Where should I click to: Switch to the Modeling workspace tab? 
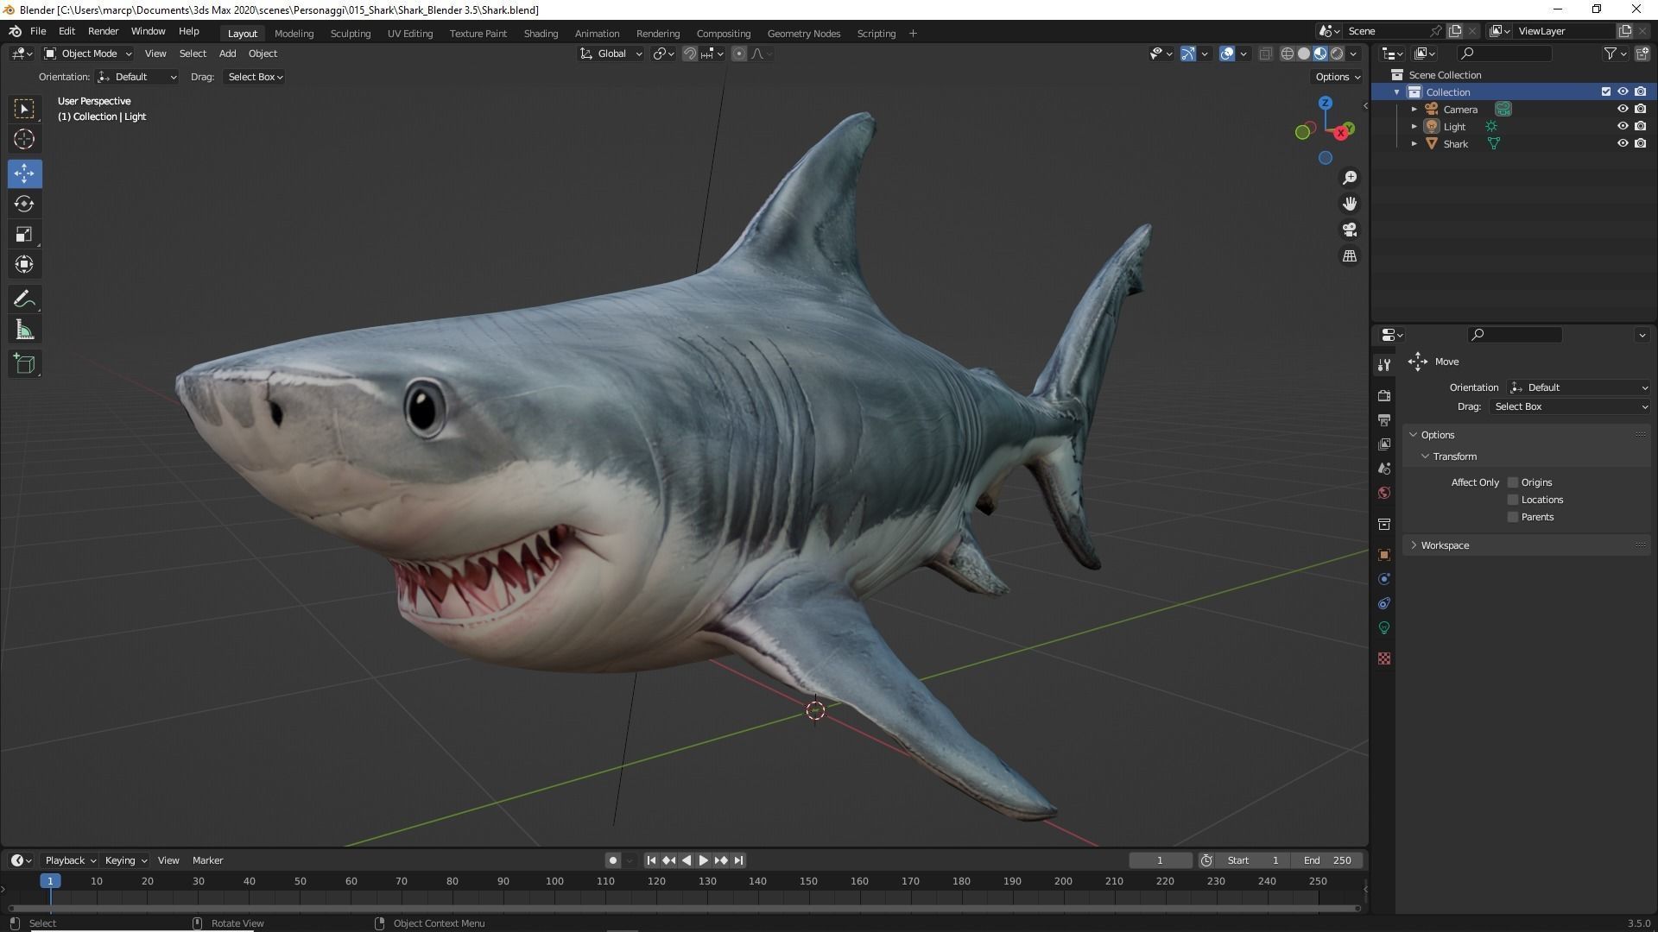coord(294,34)
